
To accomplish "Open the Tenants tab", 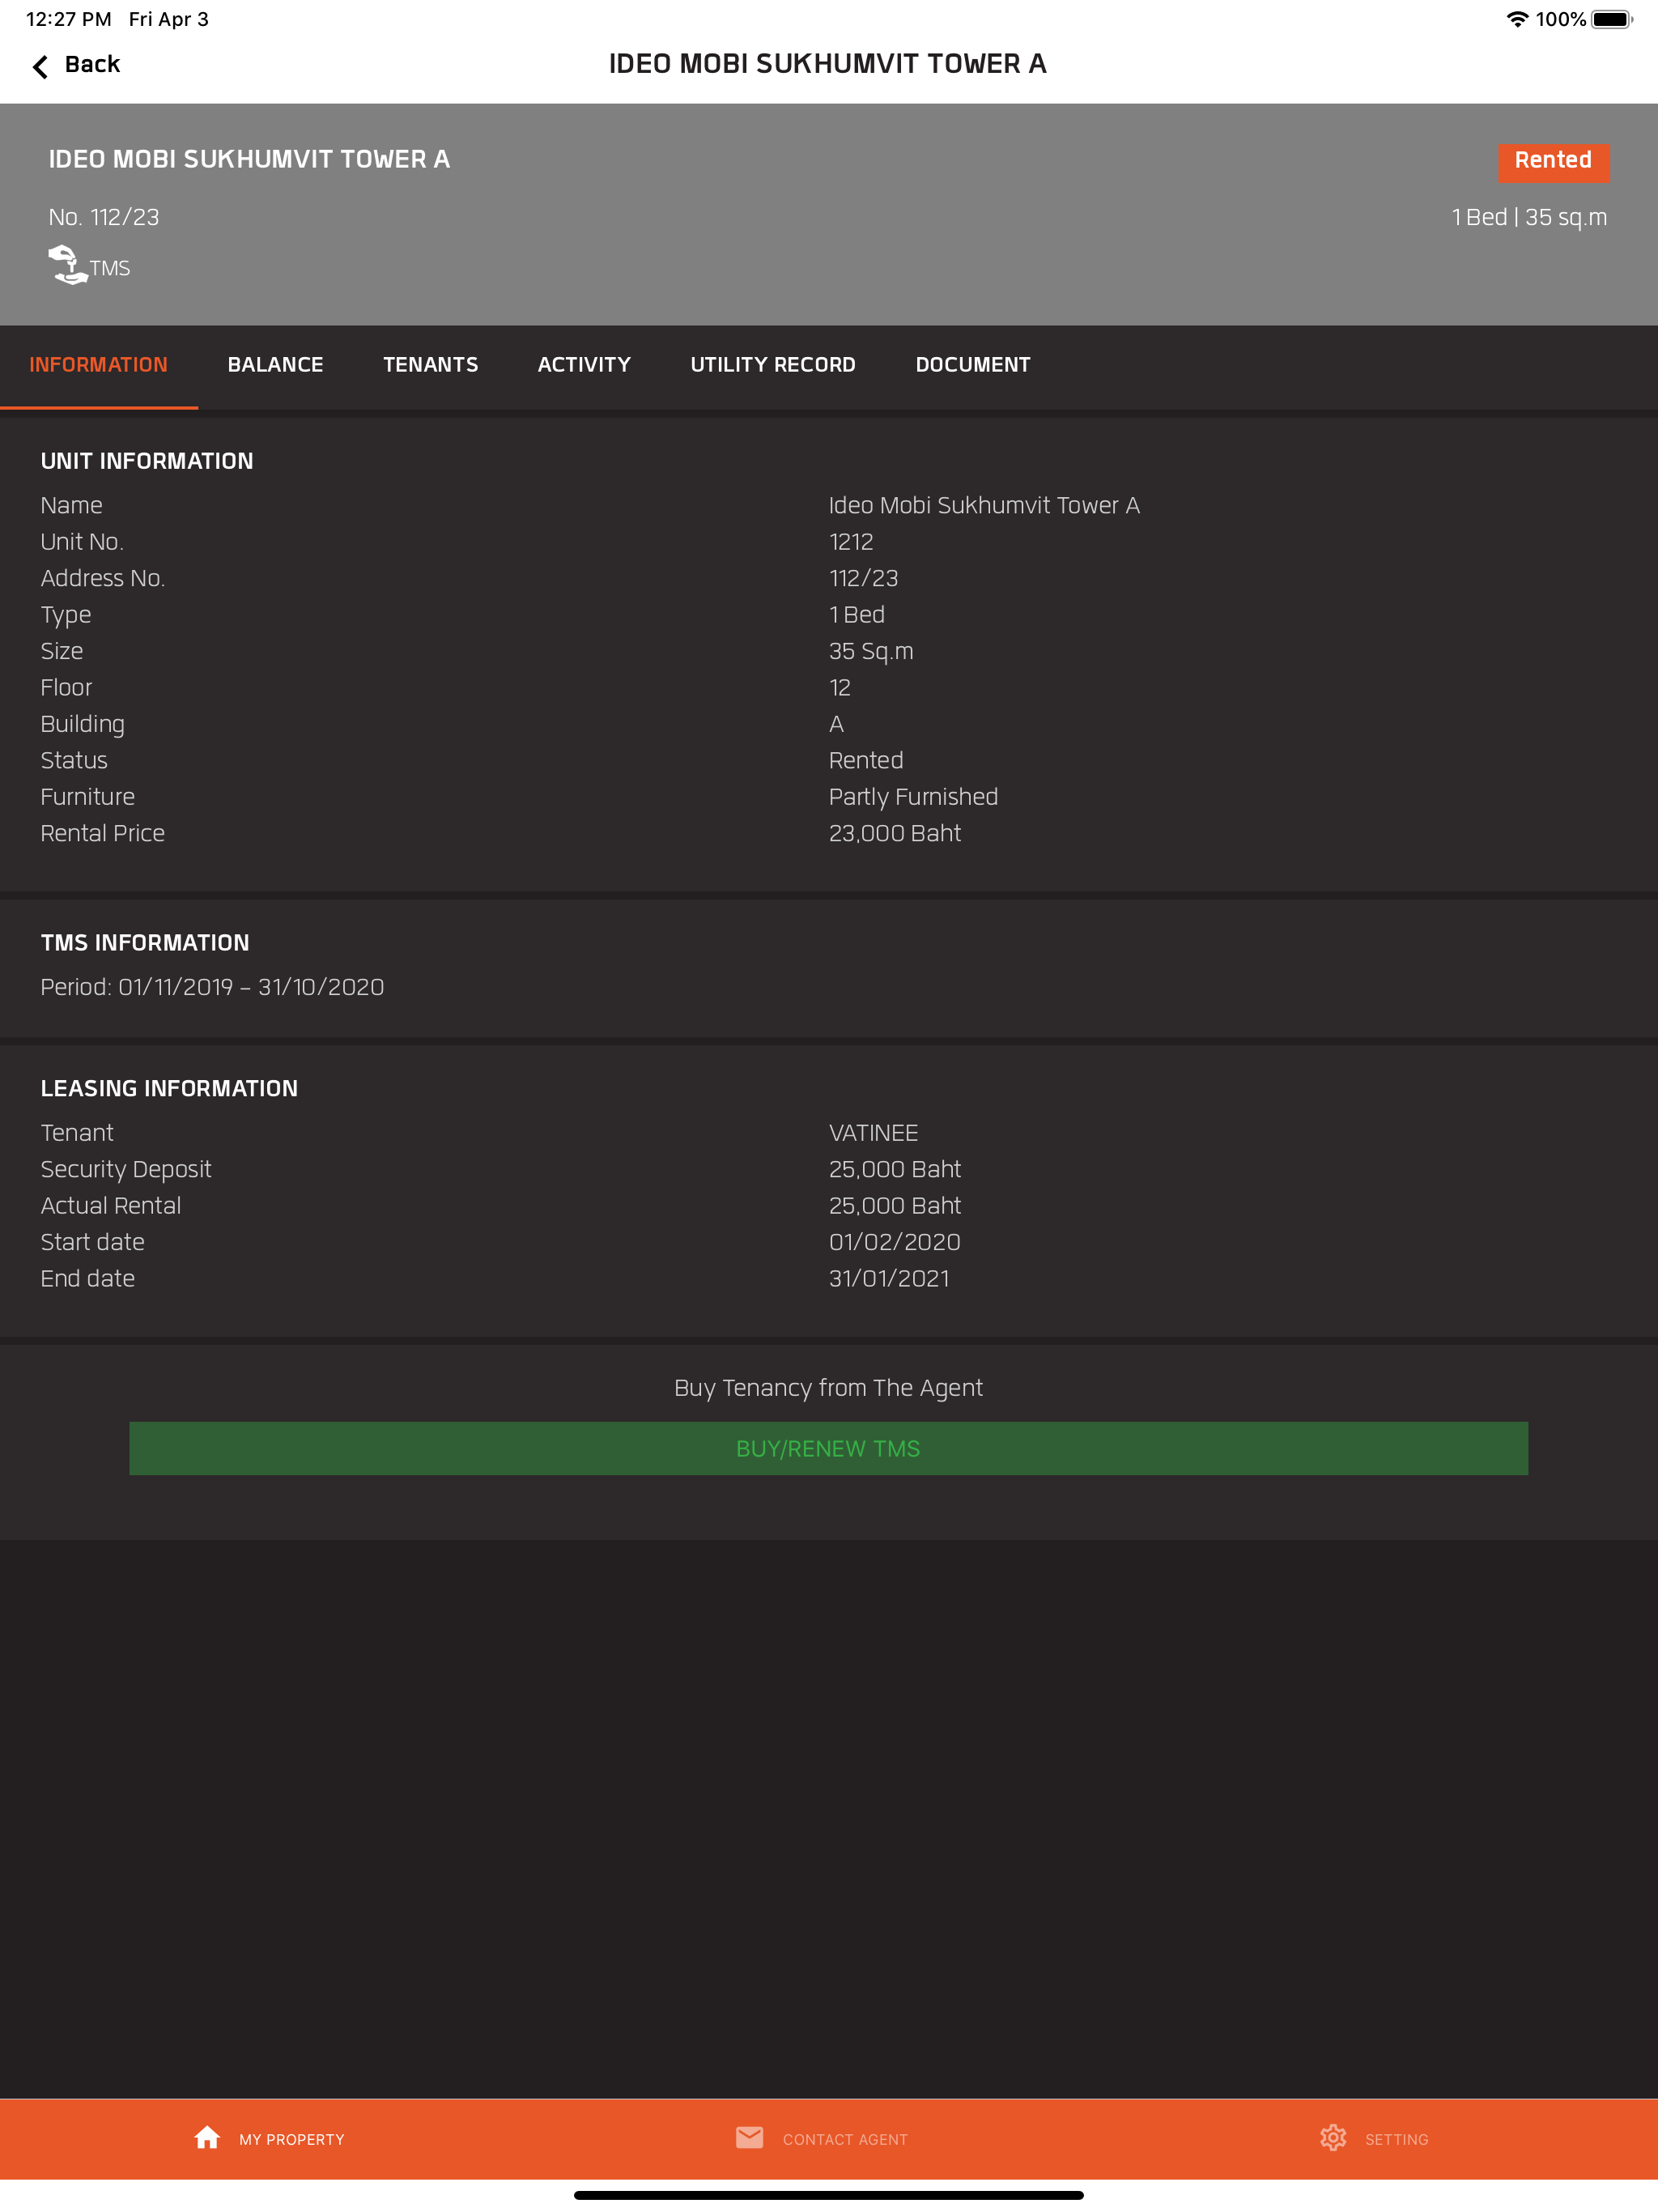I will tap(430, 365).
